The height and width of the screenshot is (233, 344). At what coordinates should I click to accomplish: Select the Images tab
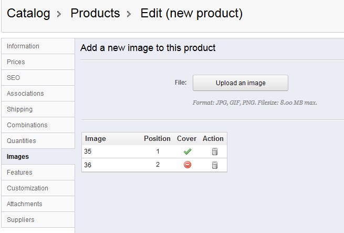(18, 157)
